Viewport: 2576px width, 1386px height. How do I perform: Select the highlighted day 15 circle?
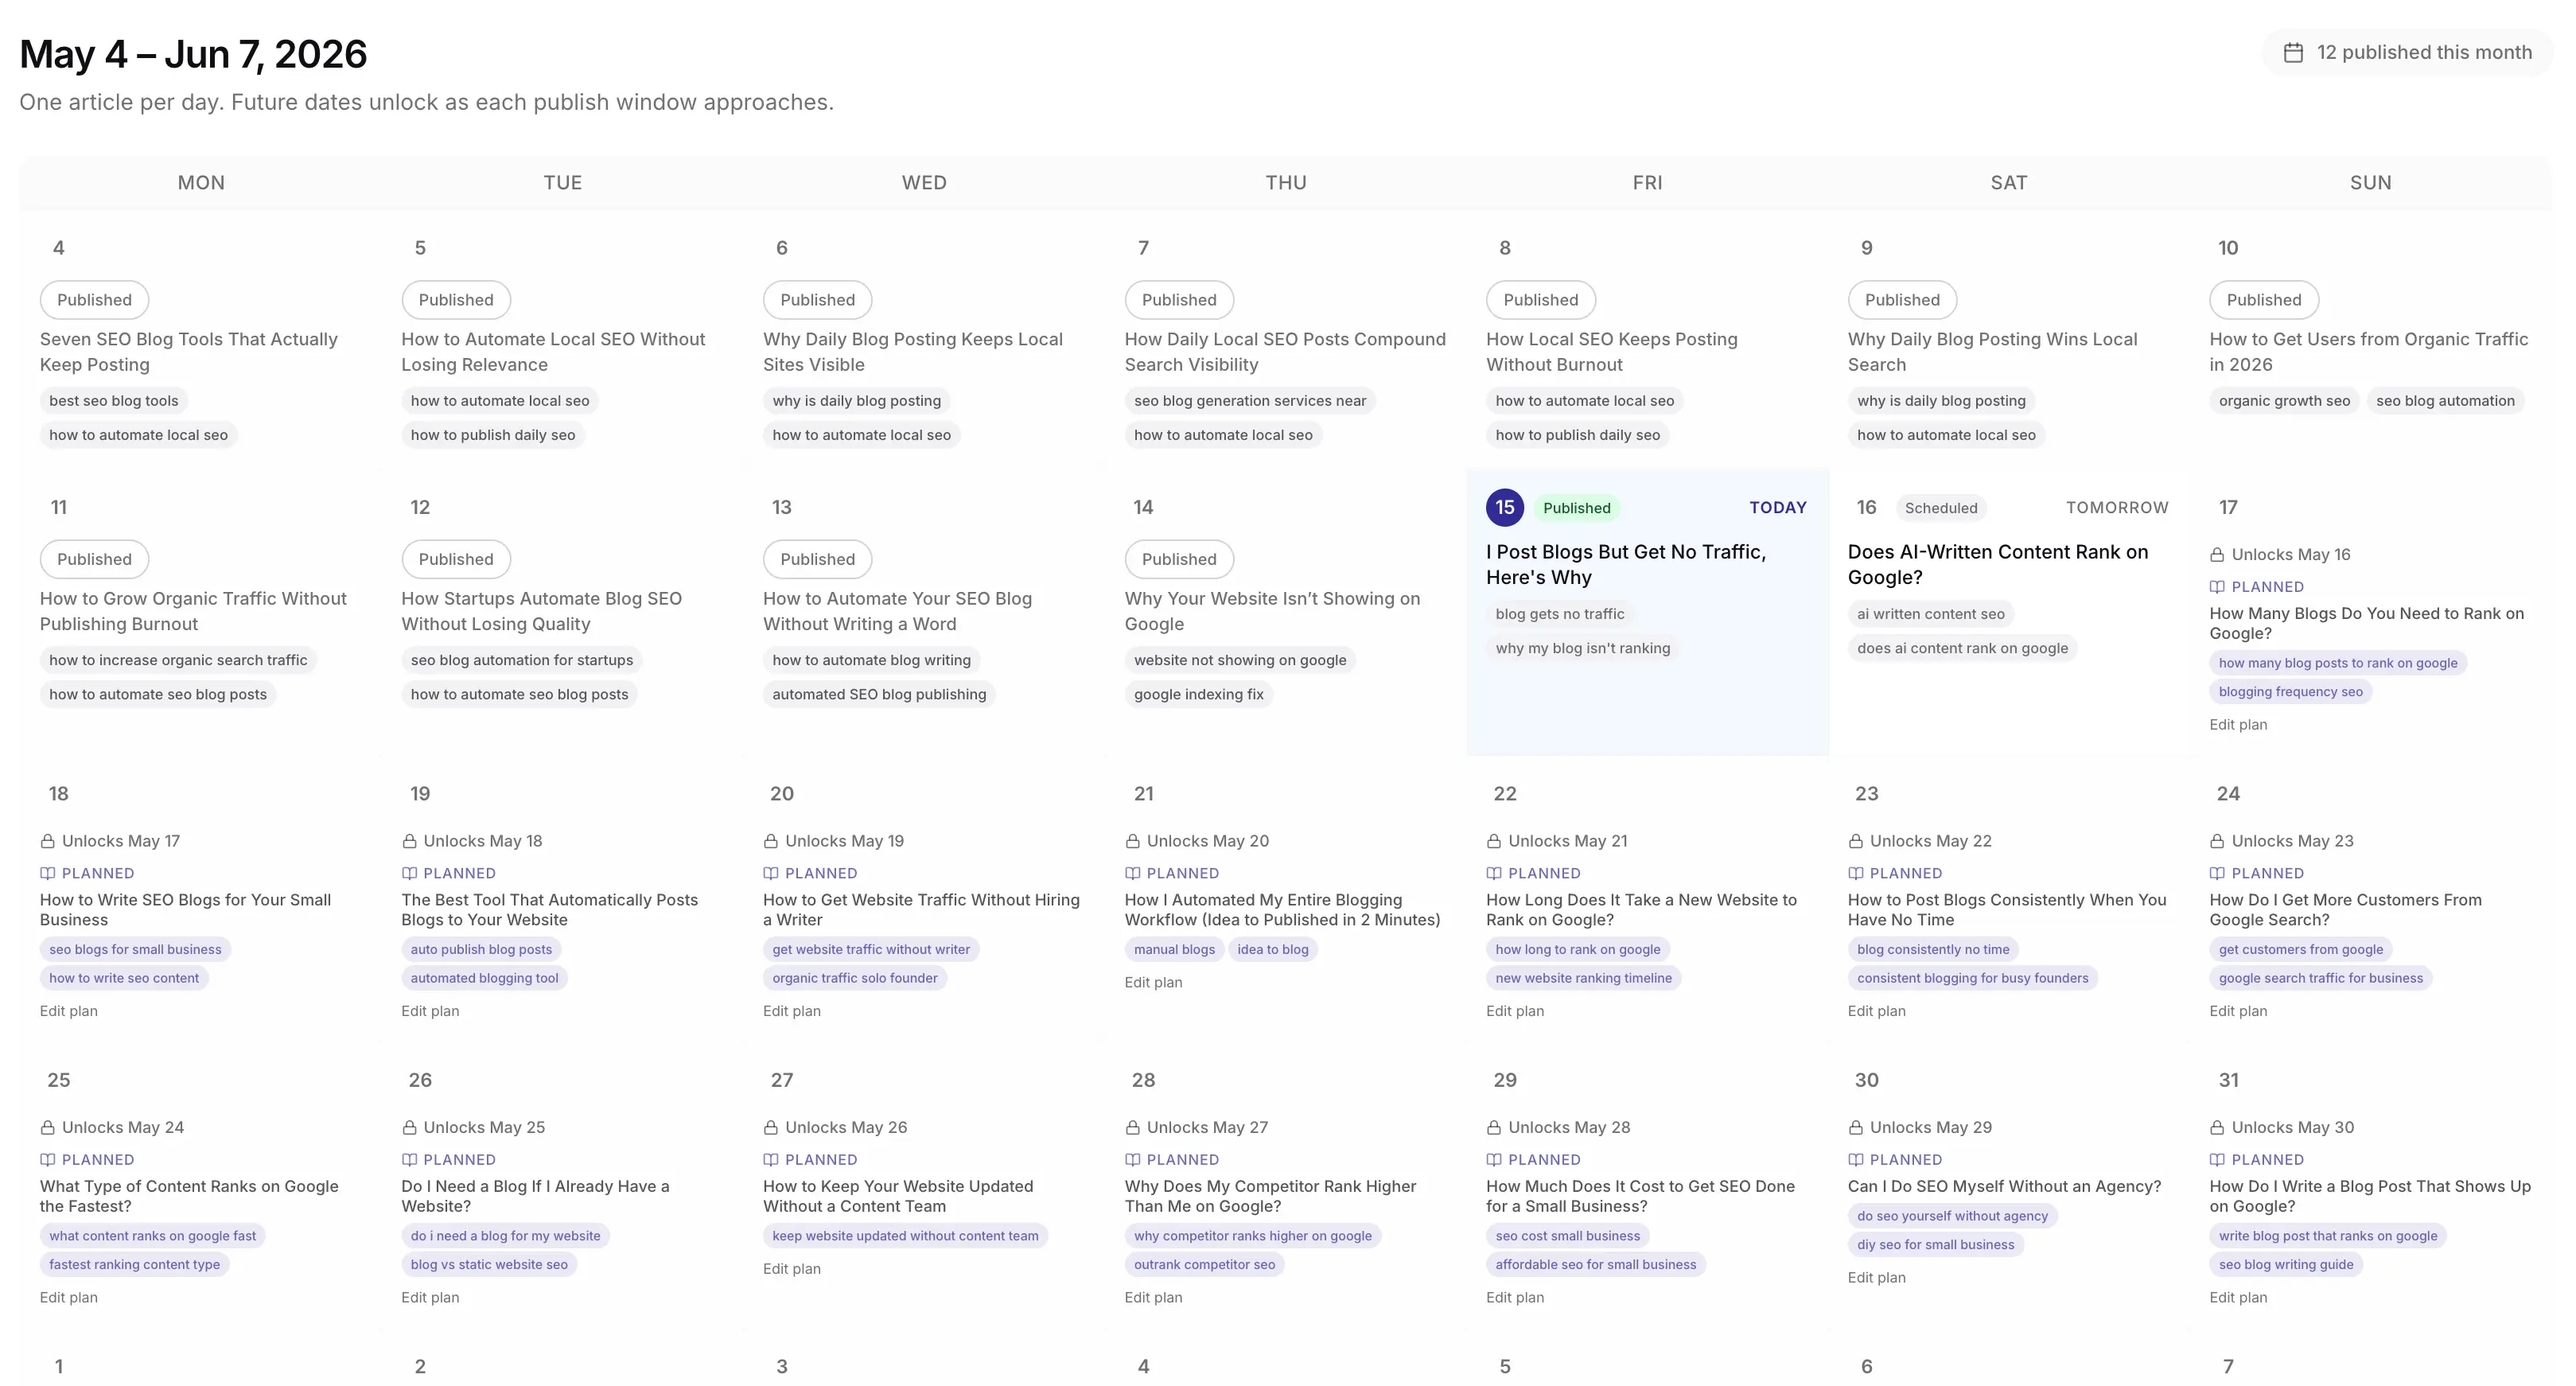pos(1505,508)
